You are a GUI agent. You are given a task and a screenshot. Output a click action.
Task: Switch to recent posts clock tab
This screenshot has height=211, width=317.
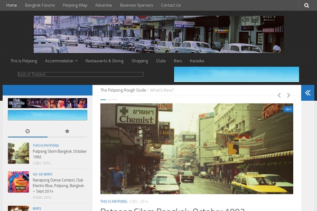pyautogui.click(x=27, y=131)
